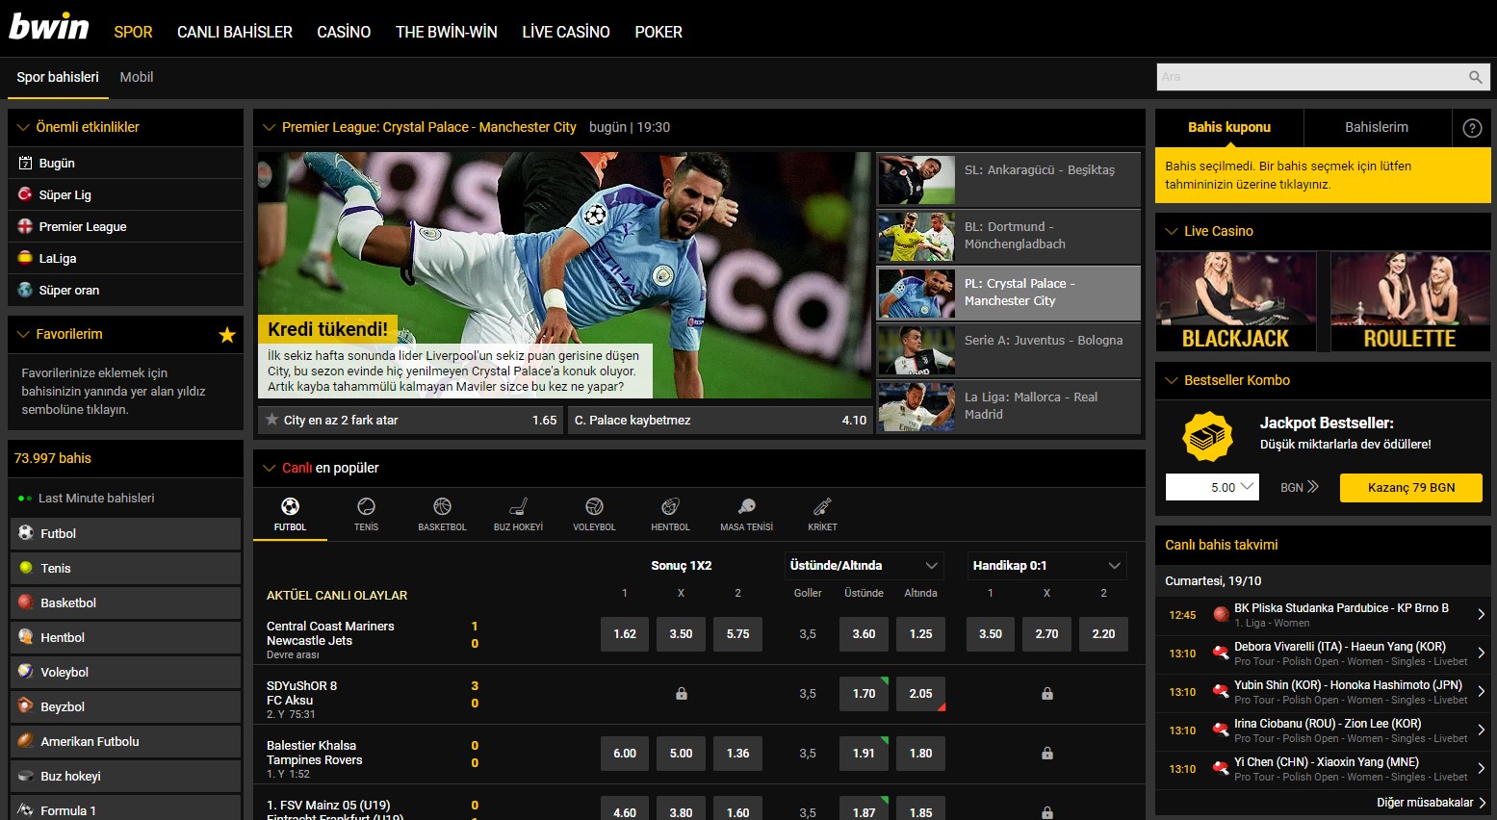Open the Blackjack live casino thumbnail
Viewport: 1497px width, 820px height.
tap(1235, 301)
